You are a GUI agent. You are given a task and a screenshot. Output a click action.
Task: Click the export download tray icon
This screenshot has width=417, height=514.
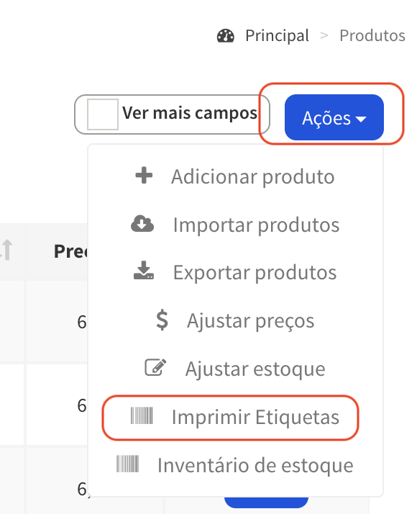pyautogui.click(x=144, y=271)
